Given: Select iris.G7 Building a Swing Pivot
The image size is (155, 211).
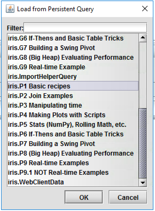Looking at the screenshot, I should click(73, 48).
